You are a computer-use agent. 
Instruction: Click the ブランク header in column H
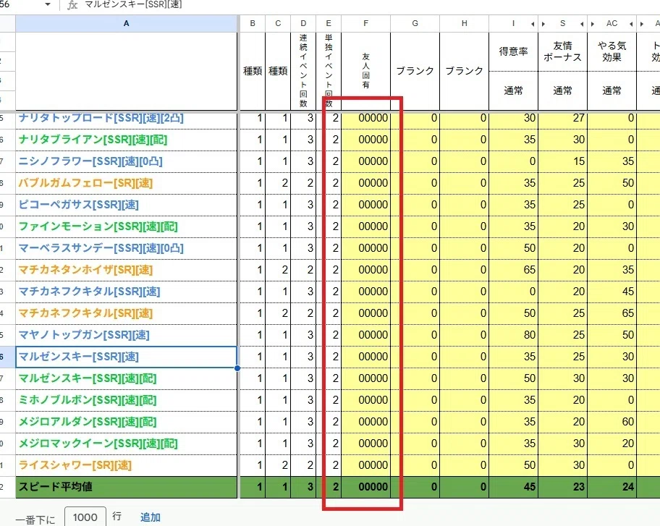465,71
